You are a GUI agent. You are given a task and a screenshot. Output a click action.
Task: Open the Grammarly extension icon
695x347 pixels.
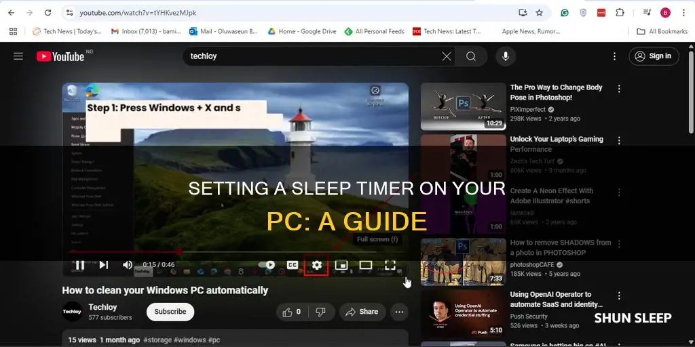click(564, 13)
